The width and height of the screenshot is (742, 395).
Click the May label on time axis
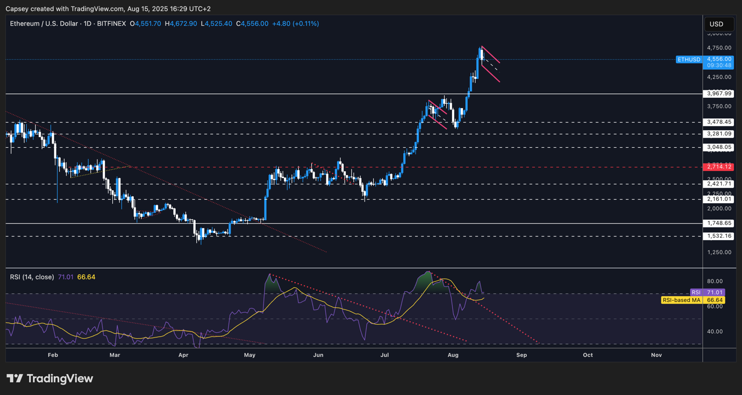249,355
